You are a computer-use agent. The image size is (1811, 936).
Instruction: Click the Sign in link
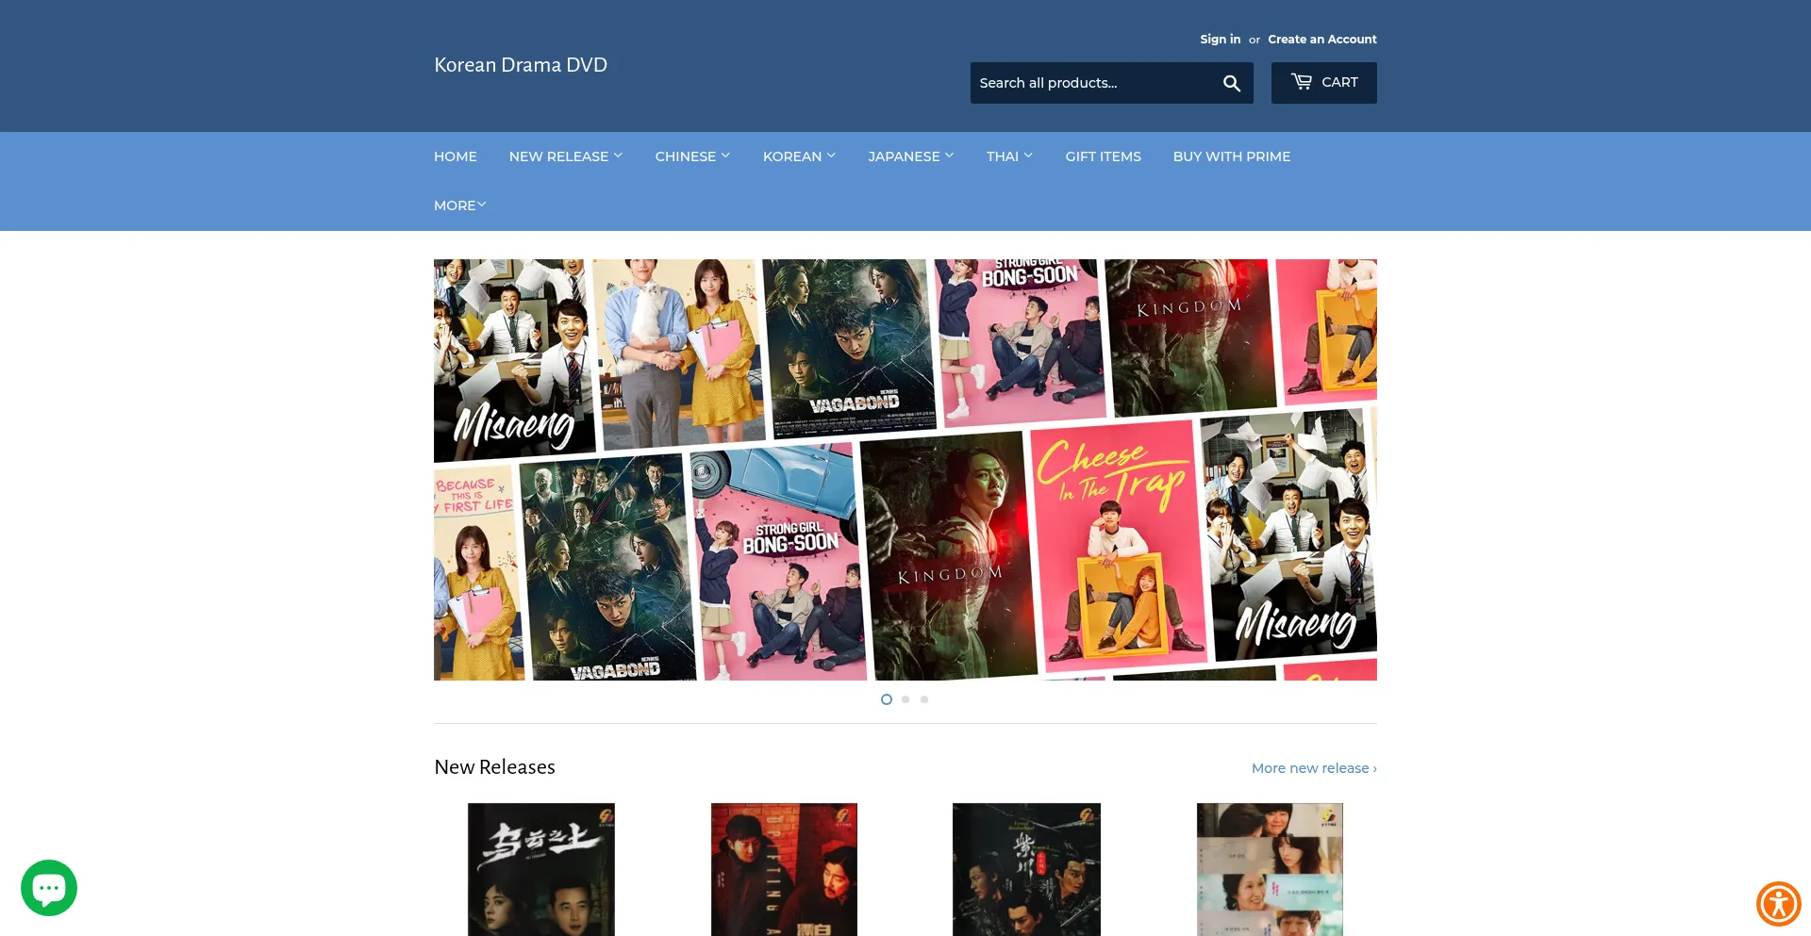coord(1220,39)
